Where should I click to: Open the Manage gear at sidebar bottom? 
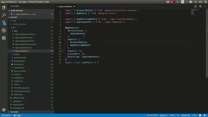pos(4,110)
